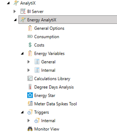Collapse the root AnalytiX node
Screen dimensions: 117x134
coord(8,3)
